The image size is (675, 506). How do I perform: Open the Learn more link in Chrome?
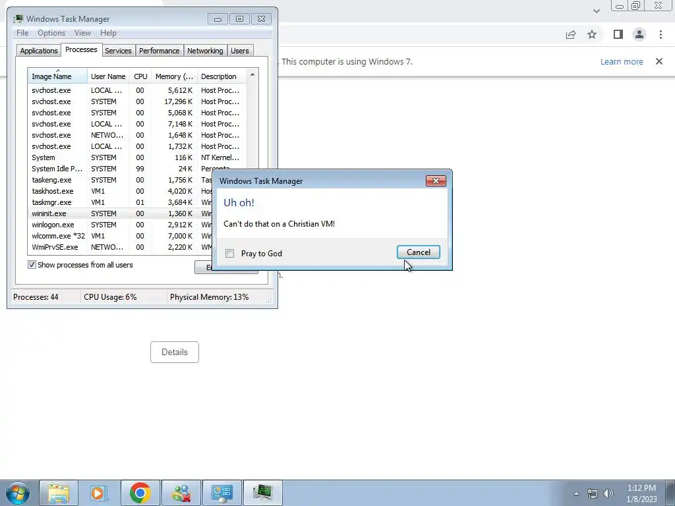(622, 61)
